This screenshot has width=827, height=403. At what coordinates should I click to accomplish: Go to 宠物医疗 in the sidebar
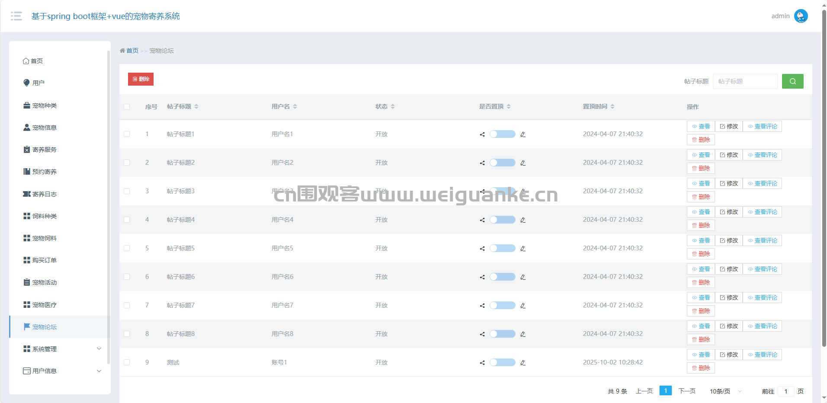pyautogui.click(x=44, y=305)
